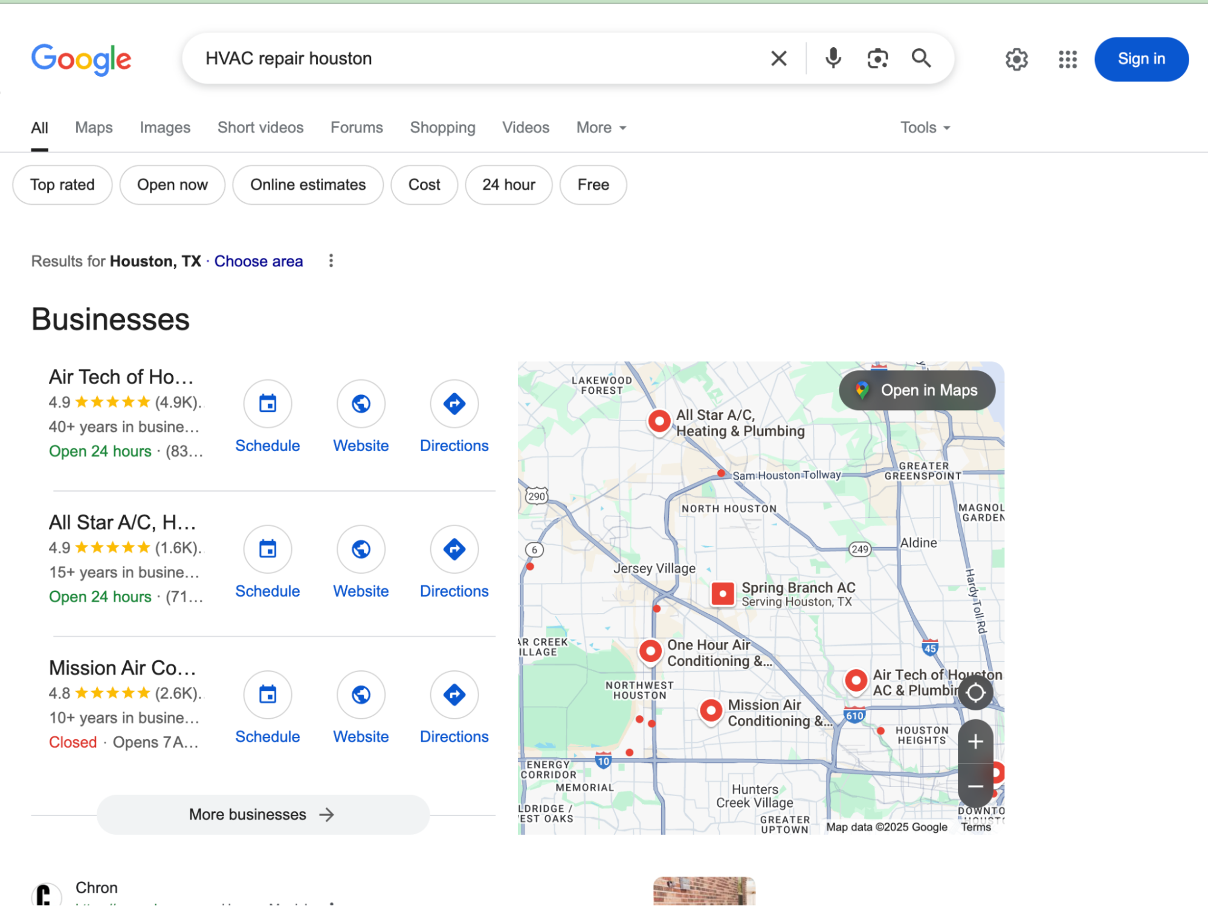The height and width of the screenshot is (906, 1208).
Task: Enable the 24 hour filter chip
Action: click(508, 185)
